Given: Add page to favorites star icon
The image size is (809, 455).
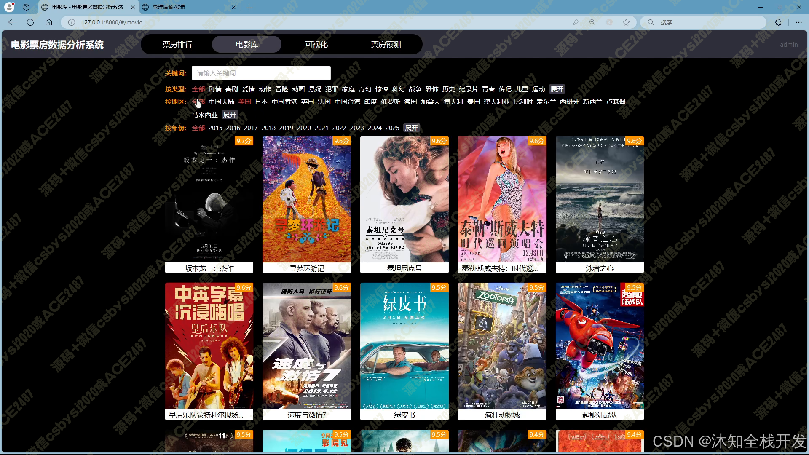Looking at the screenshot, I should (x=626, y=22).
